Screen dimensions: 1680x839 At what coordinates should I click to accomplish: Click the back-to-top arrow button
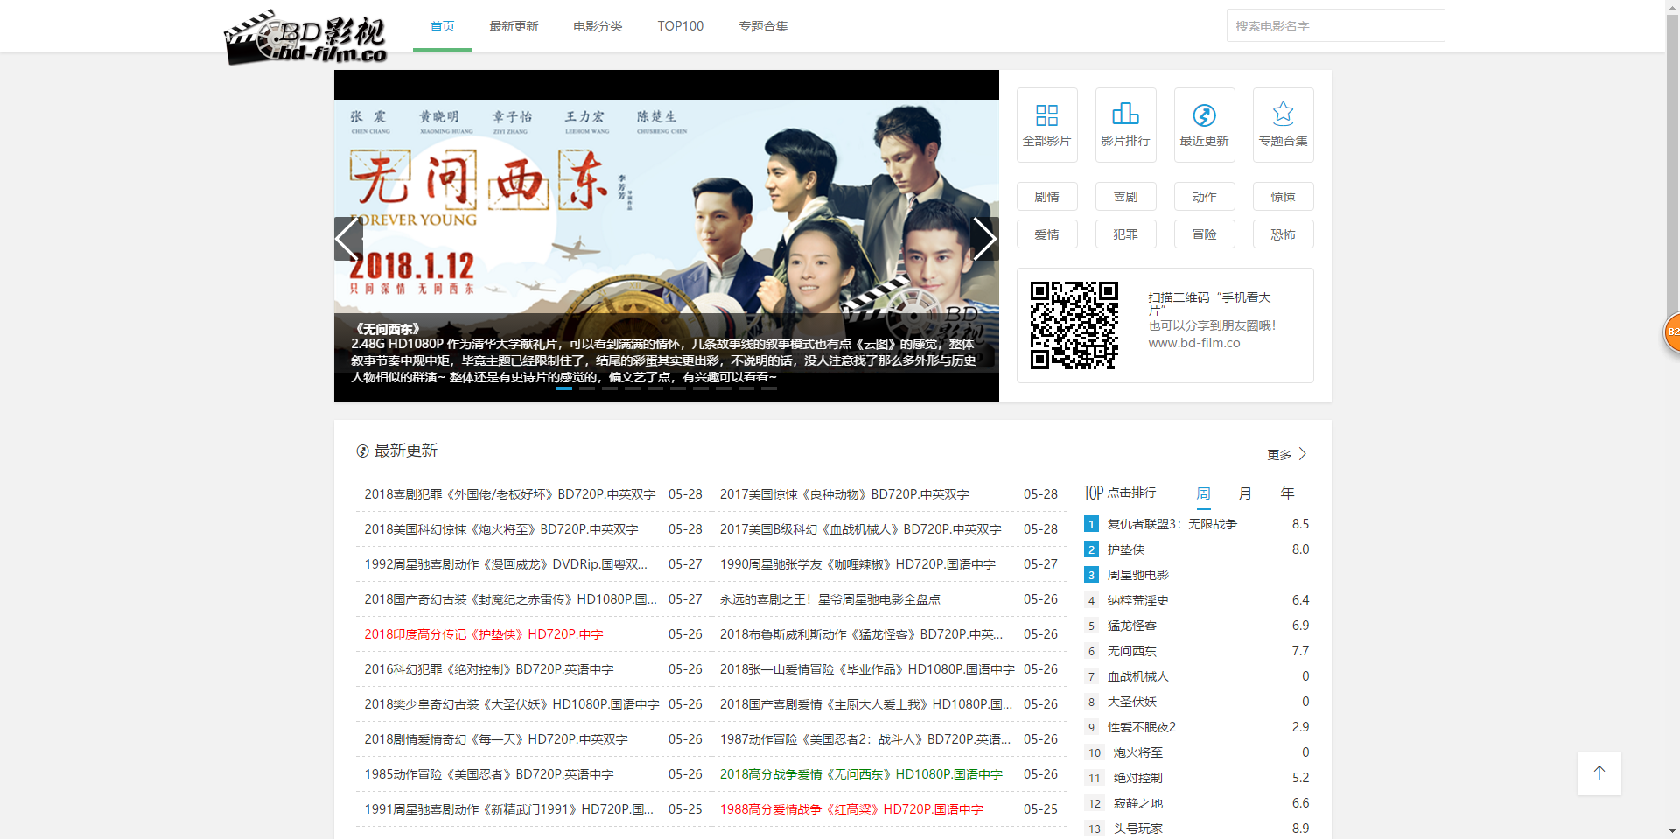pos(1599,773)
